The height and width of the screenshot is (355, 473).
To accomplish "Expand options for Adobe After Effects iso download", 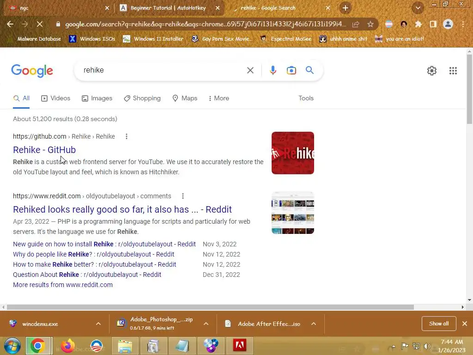I will (314, 324).
